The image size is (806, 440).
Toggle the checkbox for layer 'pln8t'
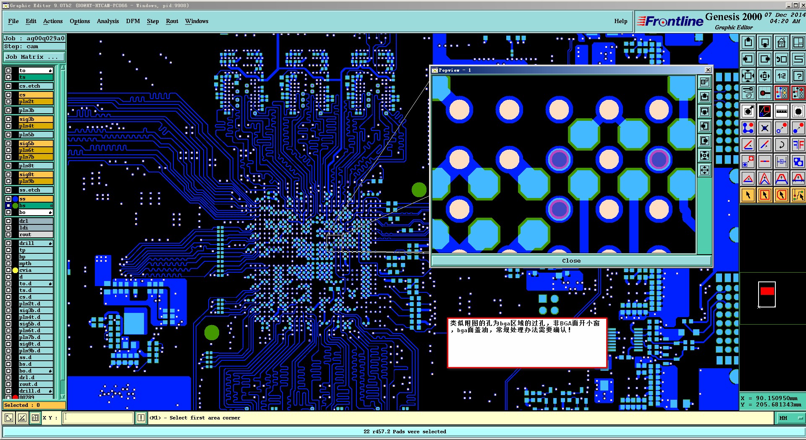[8, 166]
